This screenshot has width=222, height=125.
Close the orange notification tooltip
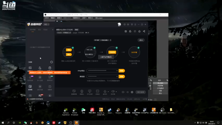[x=69, y=72]
